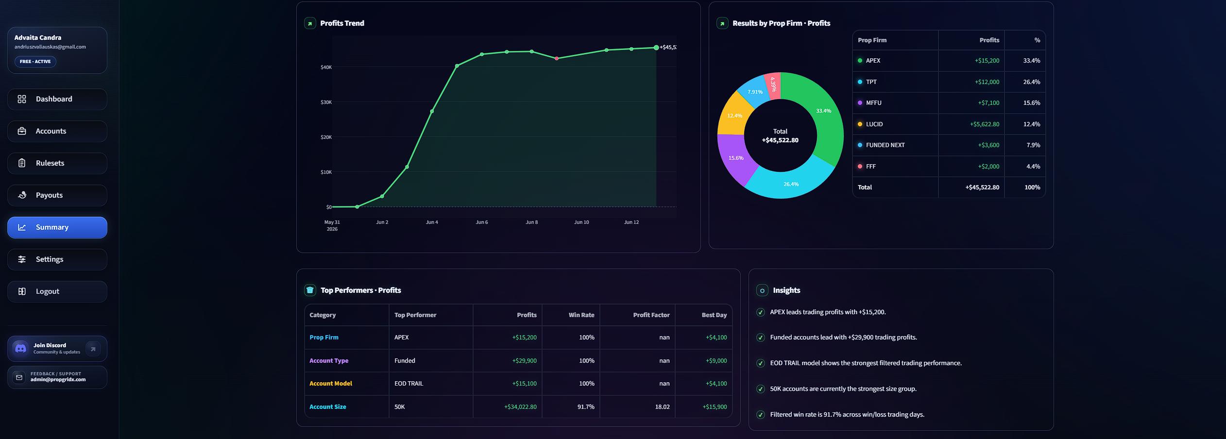Click the Account Size category link
1226x439 pixels.
(328, 407)
